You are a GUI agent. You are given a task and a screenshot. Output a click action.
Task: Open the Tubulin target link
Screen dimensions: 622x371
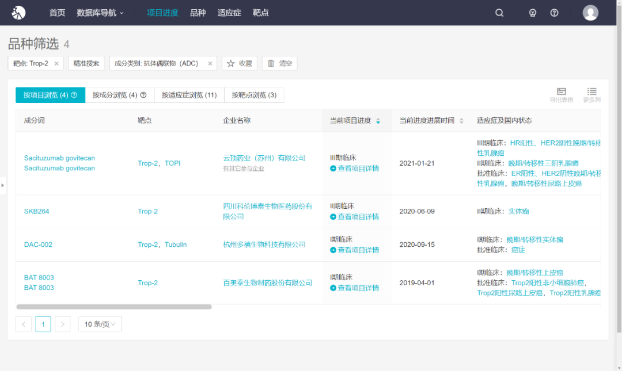click(x=176, y=244)
